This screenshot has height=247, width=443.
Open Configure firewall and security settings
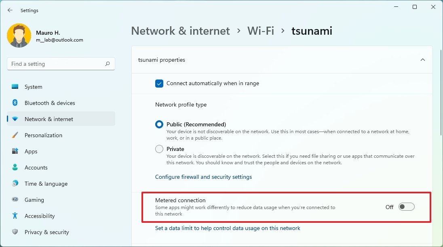tap(203, 177)
